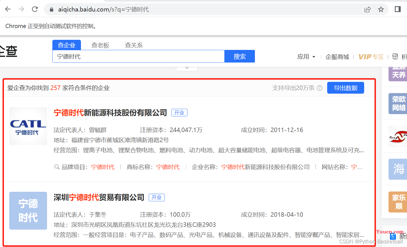The width and height of the screenshot is (407, 247).
Task: Open the VIP专区 link
Action: [371, 57]
